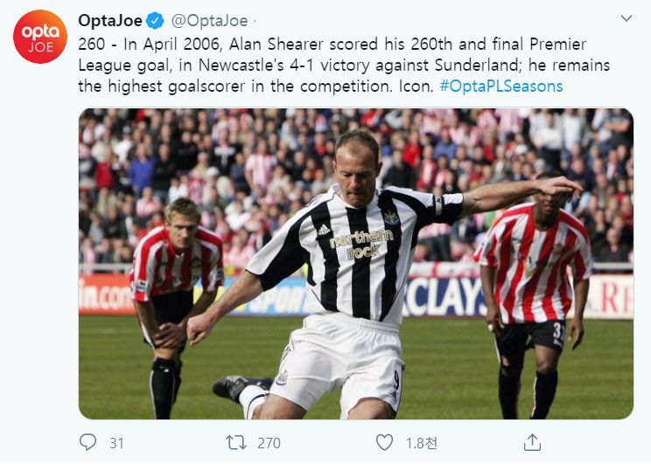Open the share icon menu
The image size is (651, 464).
click(x=532, y=442)
